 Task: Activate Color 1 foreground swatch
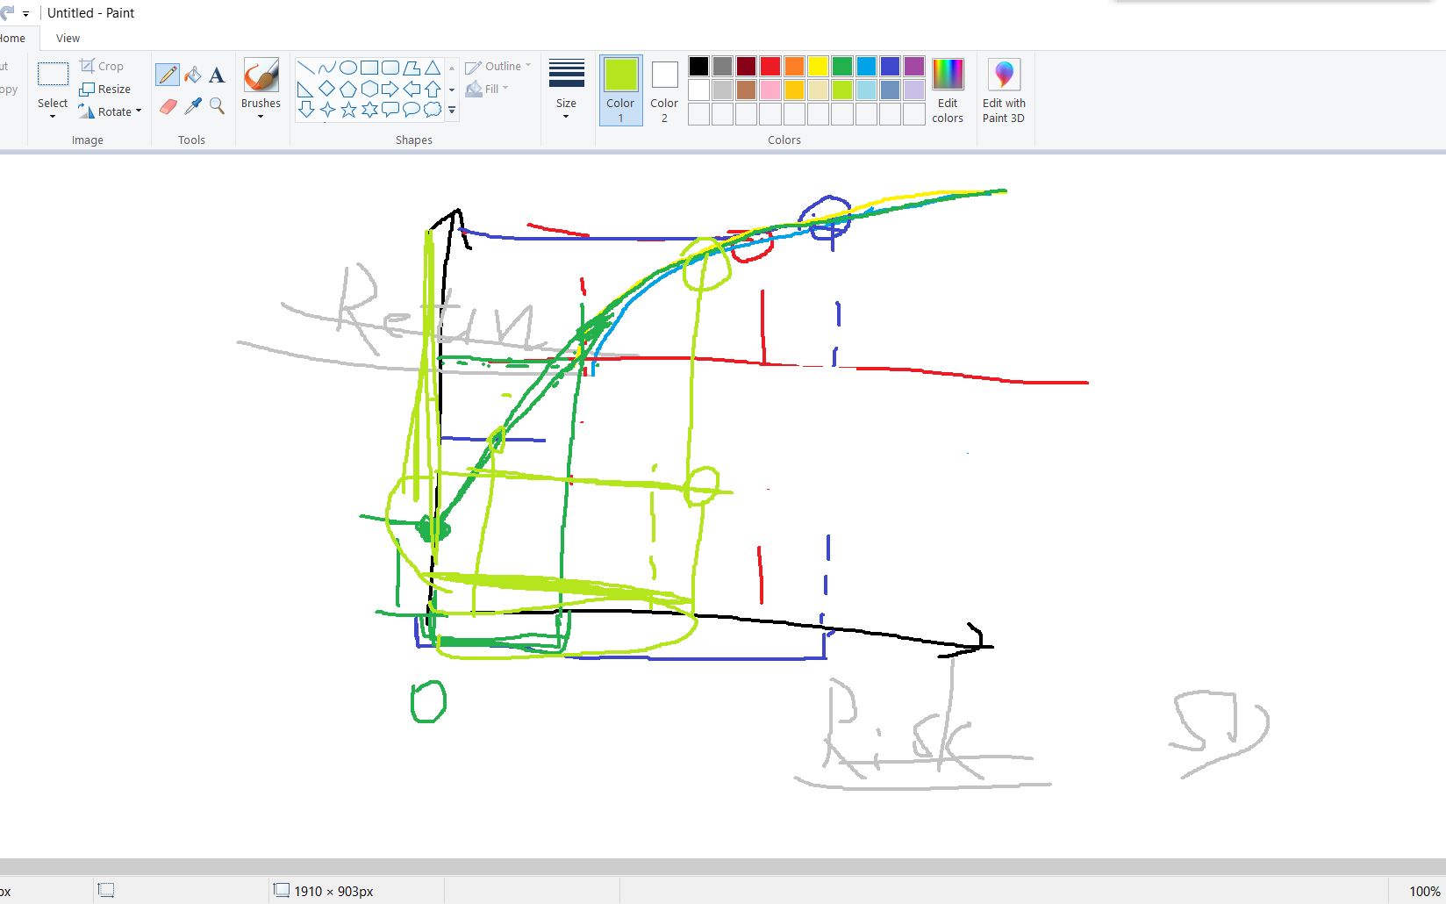click(x=620, y=90)
